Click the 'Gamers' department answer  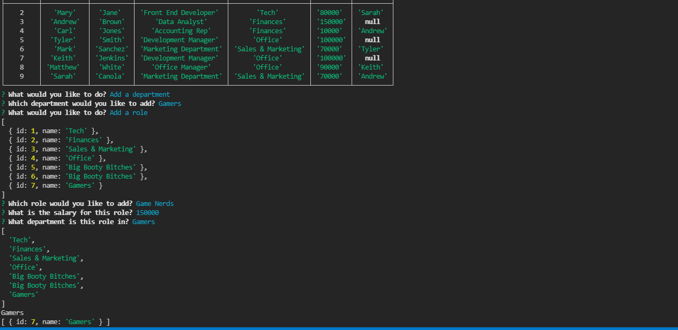pos(143,221)
